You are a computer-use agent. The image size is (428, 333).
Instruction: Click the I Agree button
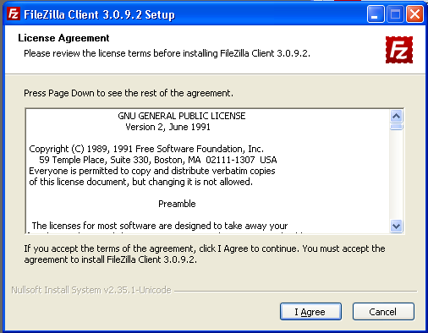[x=310, y=312]
